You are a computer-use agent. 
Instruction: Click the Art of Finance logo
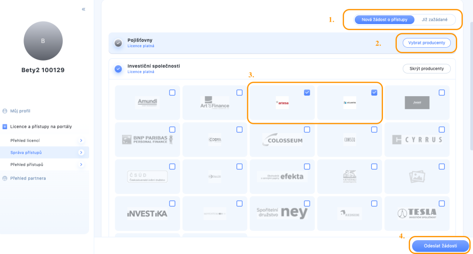click(215, 103)
